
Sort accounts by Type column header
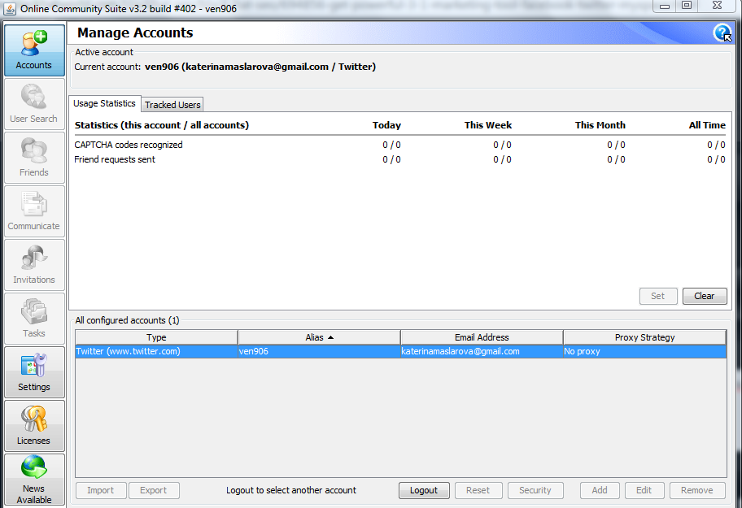tap(156, 337)
